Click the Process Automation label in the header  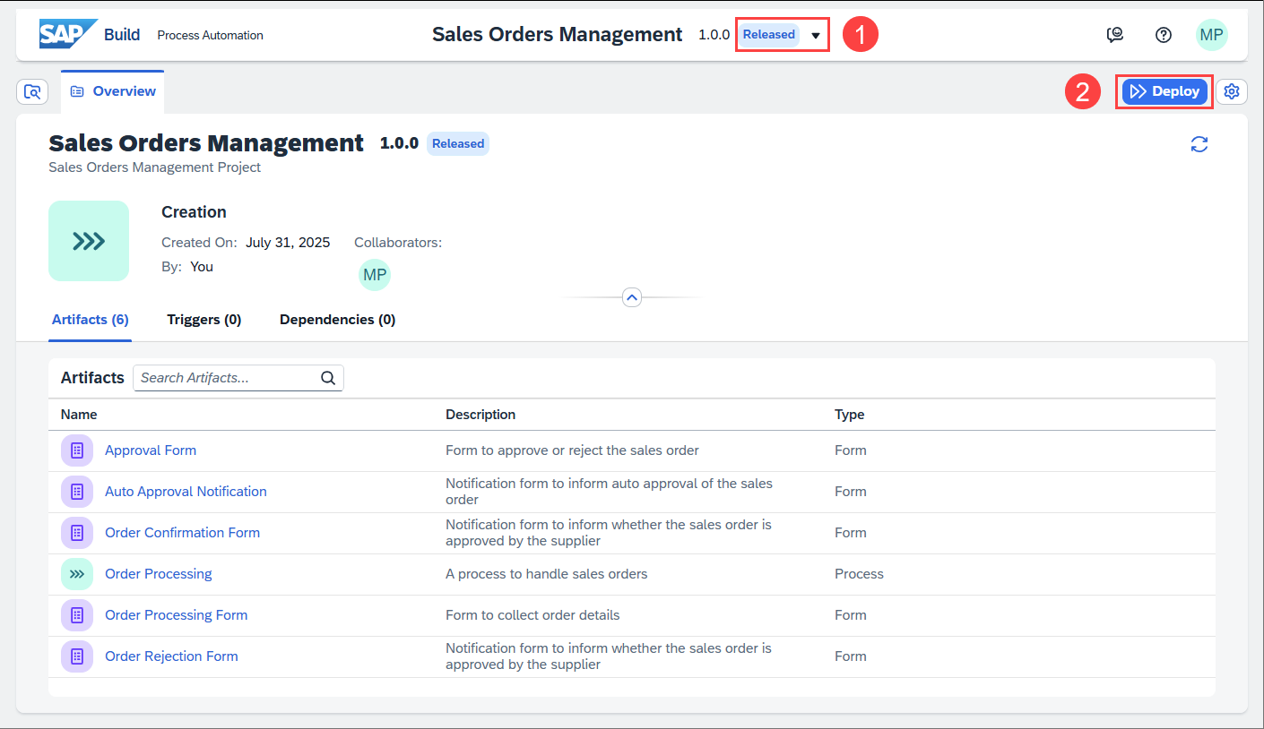point(211,36)
